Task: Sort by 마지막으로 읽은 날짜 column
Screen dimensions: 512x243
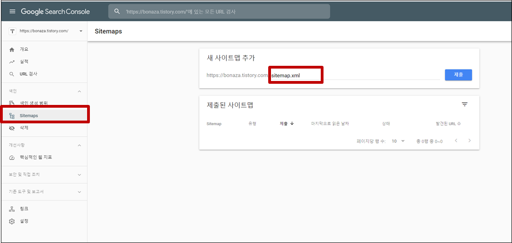Action: (x=330, y=124)
